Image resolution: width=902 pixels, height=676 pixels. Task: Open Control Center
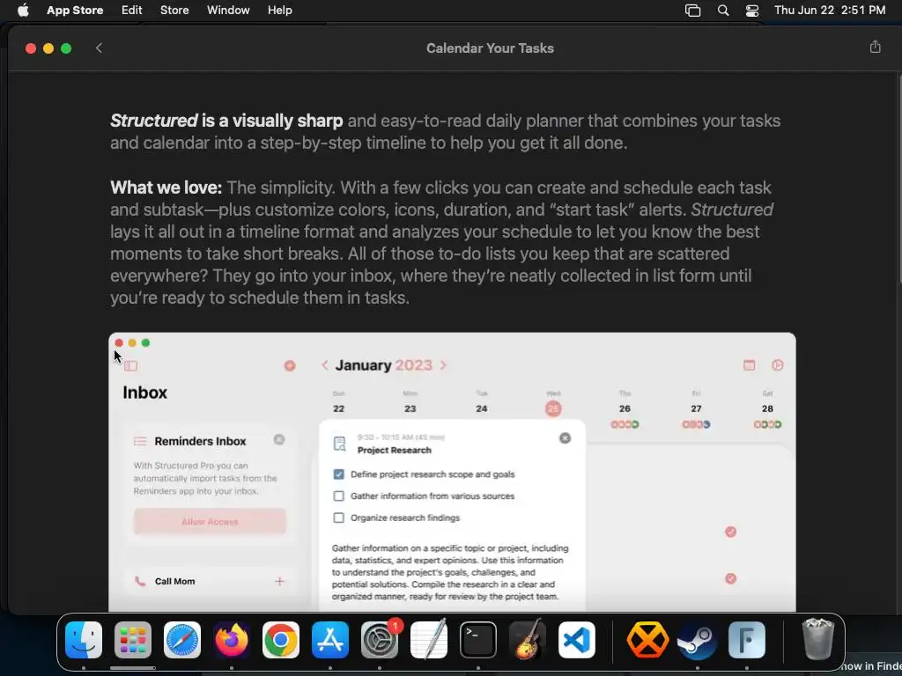(752, 11)
